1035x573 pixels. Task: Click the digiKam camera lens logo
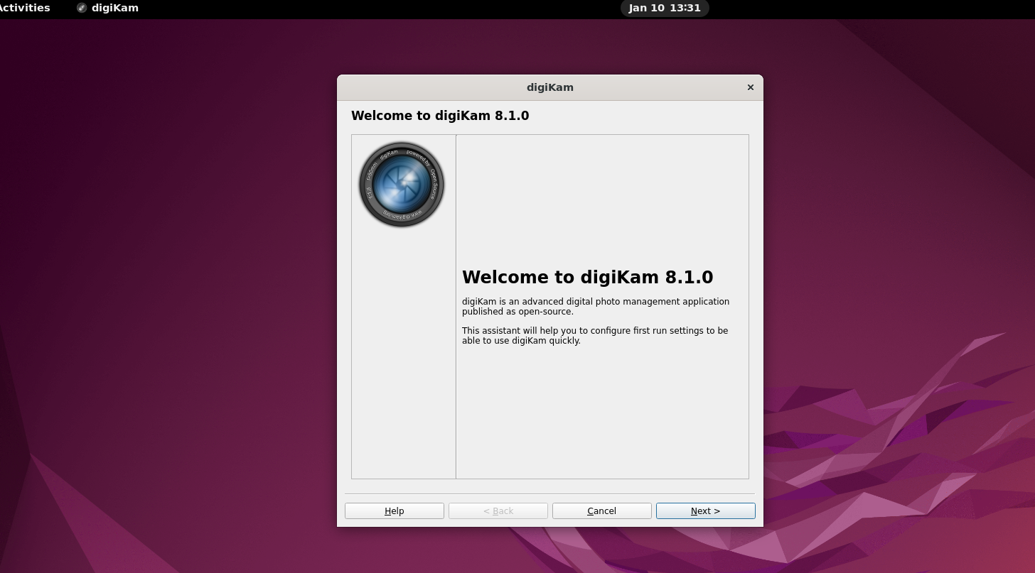click(402, 185)
